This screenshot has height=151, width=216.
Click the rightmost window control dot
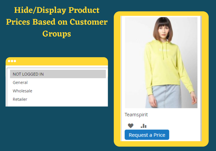coord(15,61)
